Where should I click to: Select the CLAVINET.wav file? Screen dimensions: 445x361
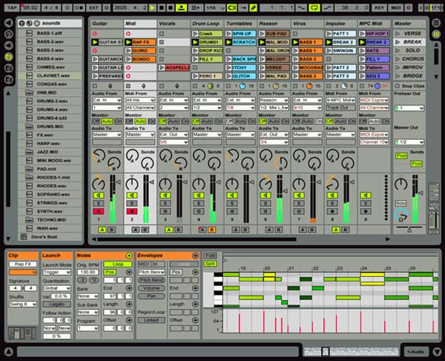tap(50, 76)
